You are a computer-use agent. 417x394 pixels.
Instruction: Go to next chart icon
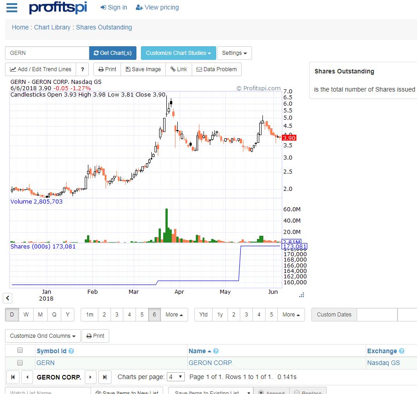point(90,377)
